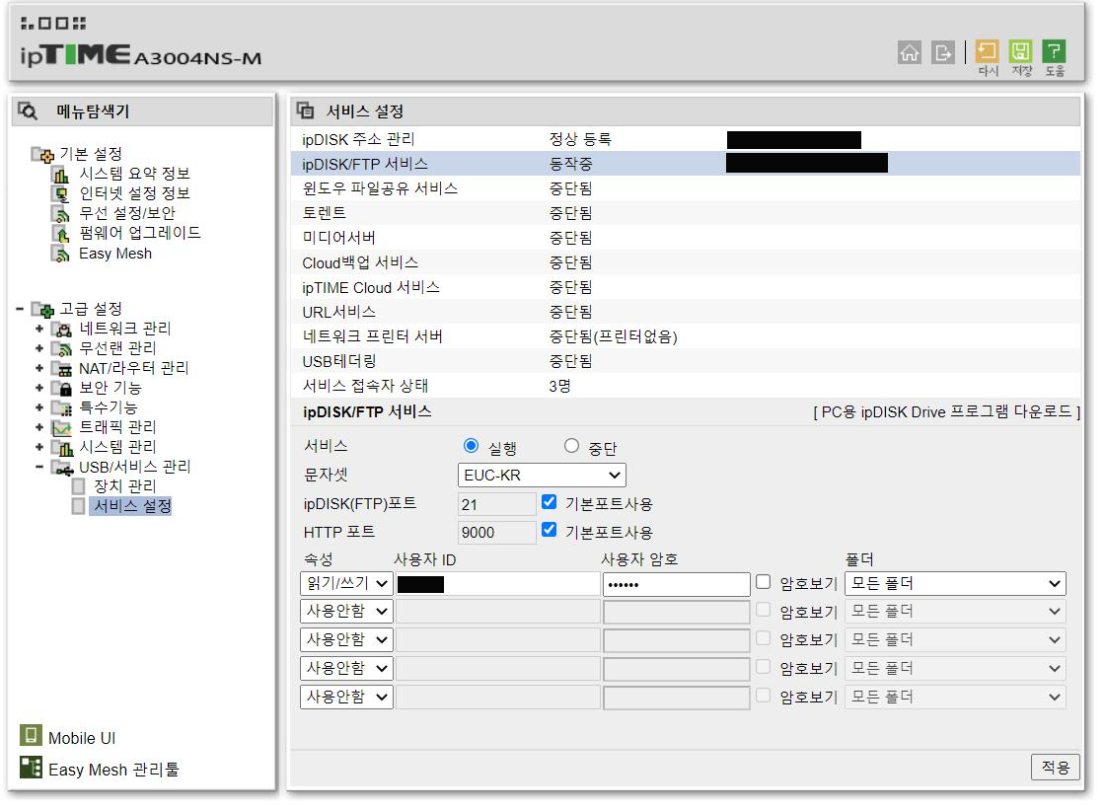Screen dimensions: 1105x810
Task: Click the 특수기능 folder icon
Action: [62, 408]
